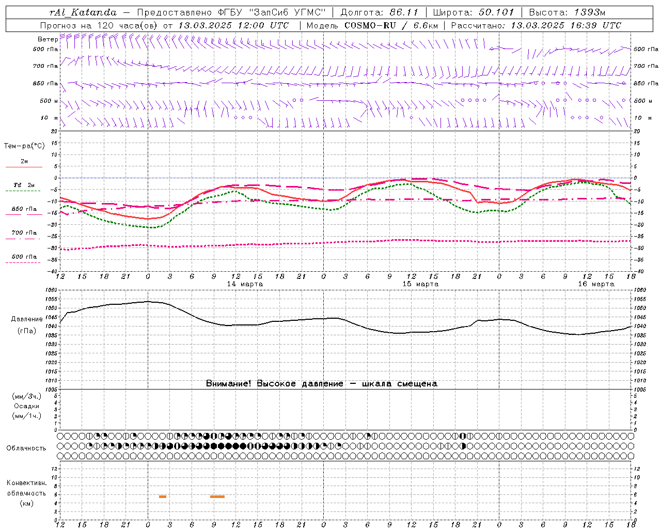Click the shorter orange convective cloud bar
The width and height of the screenshot is (661, 529).
point(163,496)
